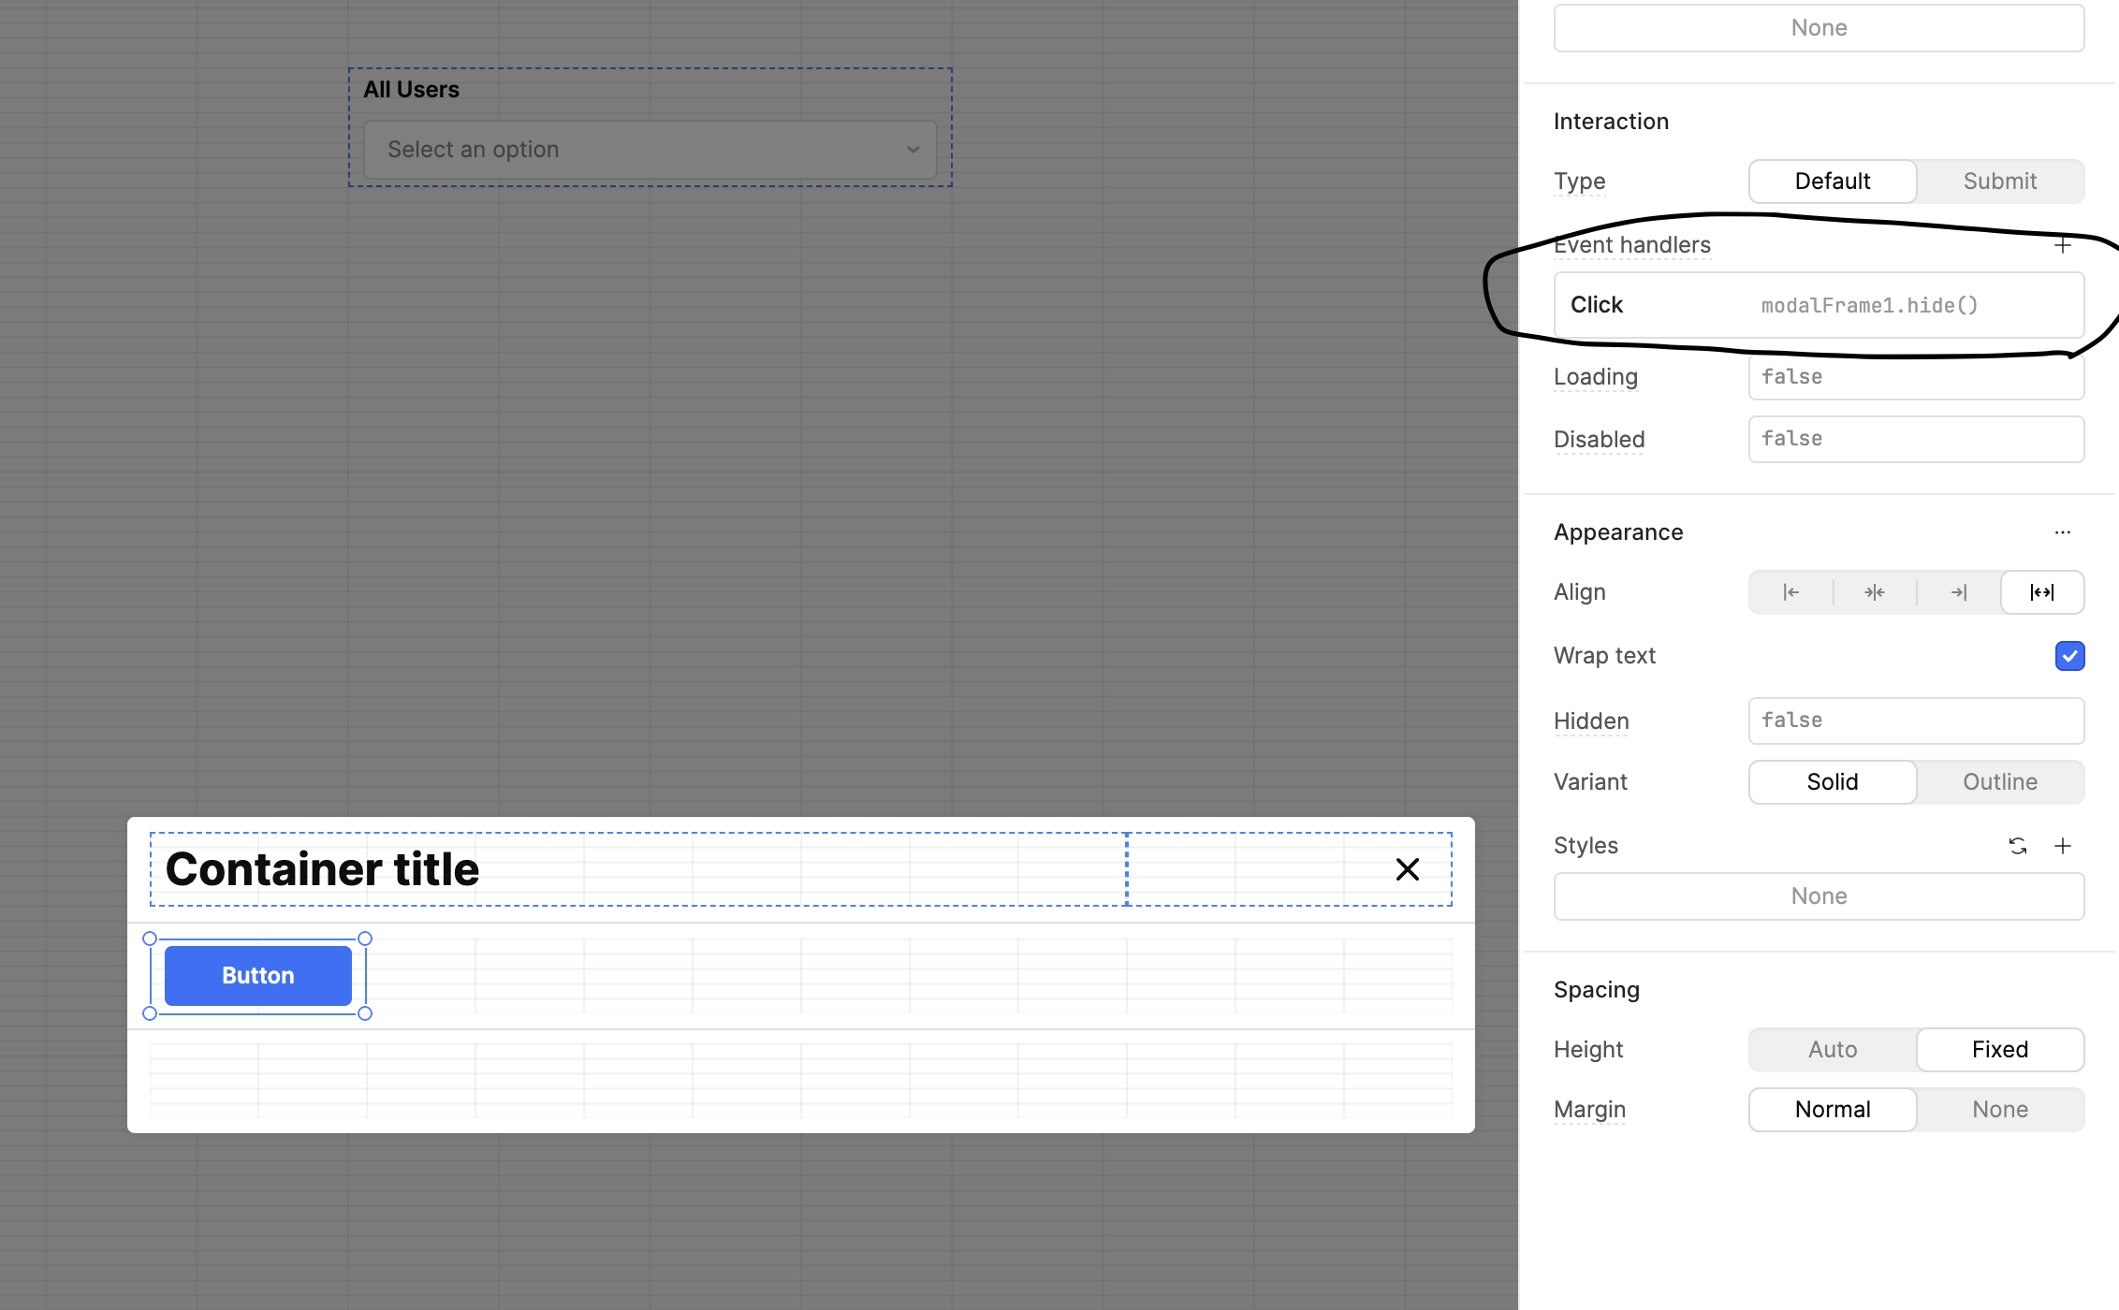
Task: Click the Styles refresh/reset icon
Action: [2017, 846]
